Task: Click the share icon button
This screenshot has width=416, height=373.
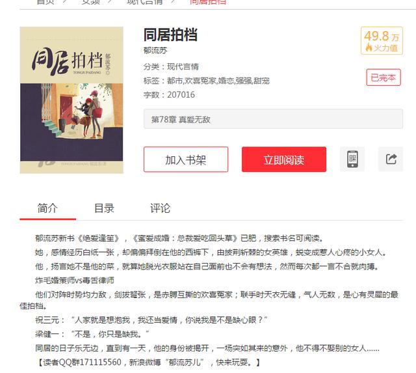Action: pyautogui.click(x=391, y=159)
